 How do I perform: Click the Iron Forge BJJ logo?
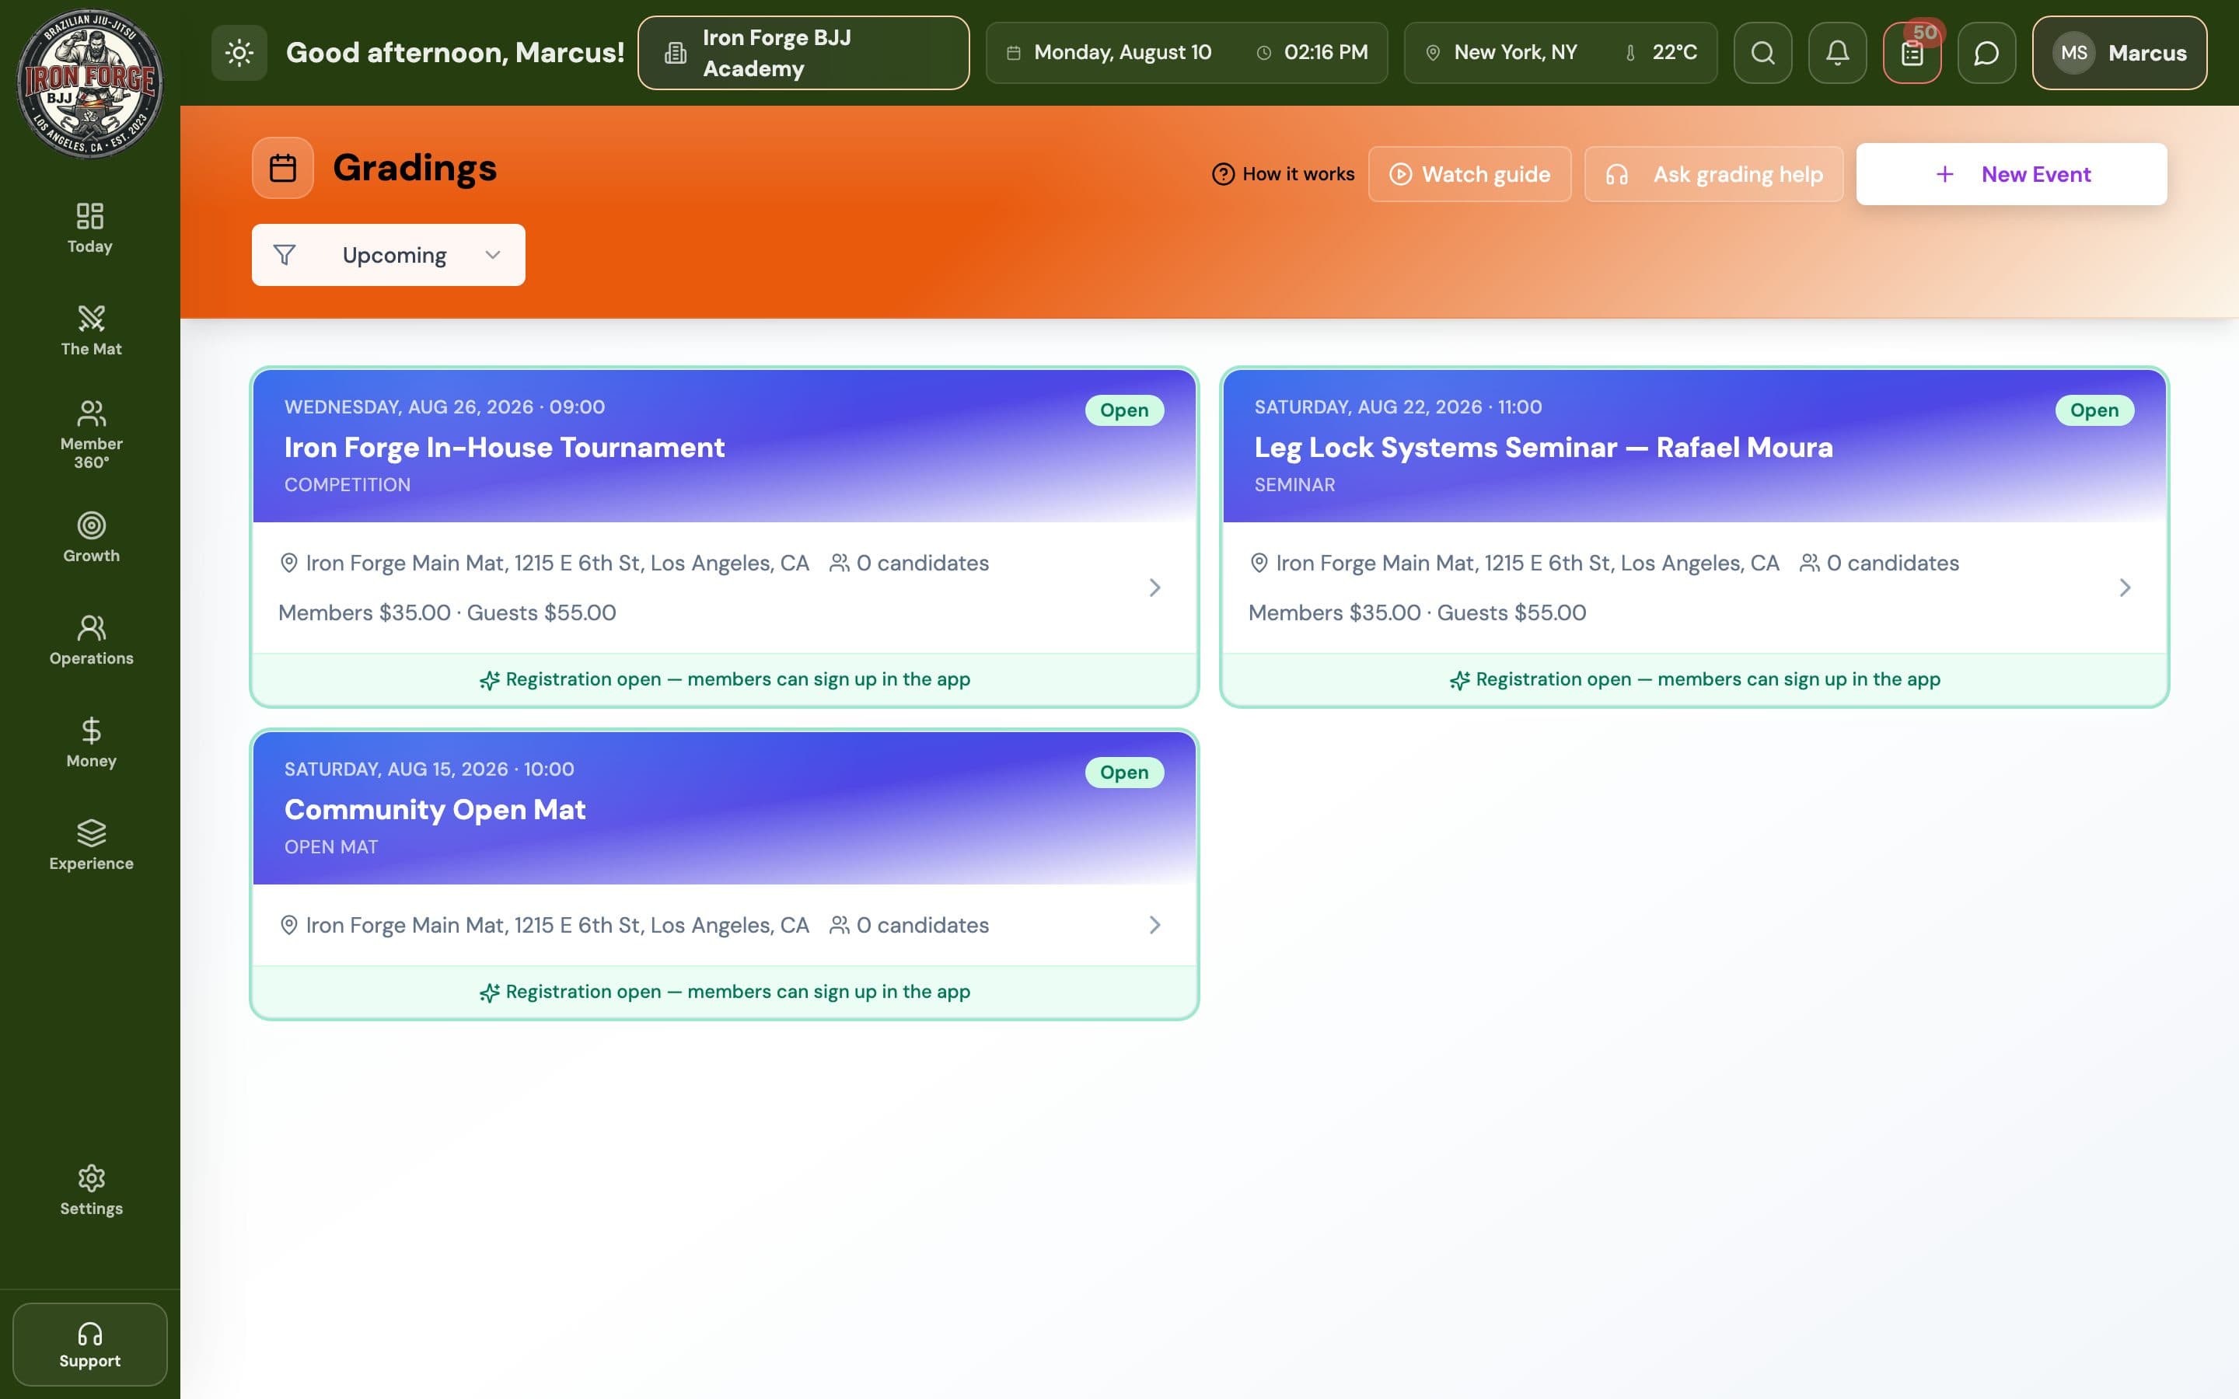(x=89, y=83)
